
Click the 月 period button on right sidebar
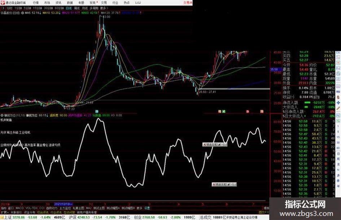(338, 165)
